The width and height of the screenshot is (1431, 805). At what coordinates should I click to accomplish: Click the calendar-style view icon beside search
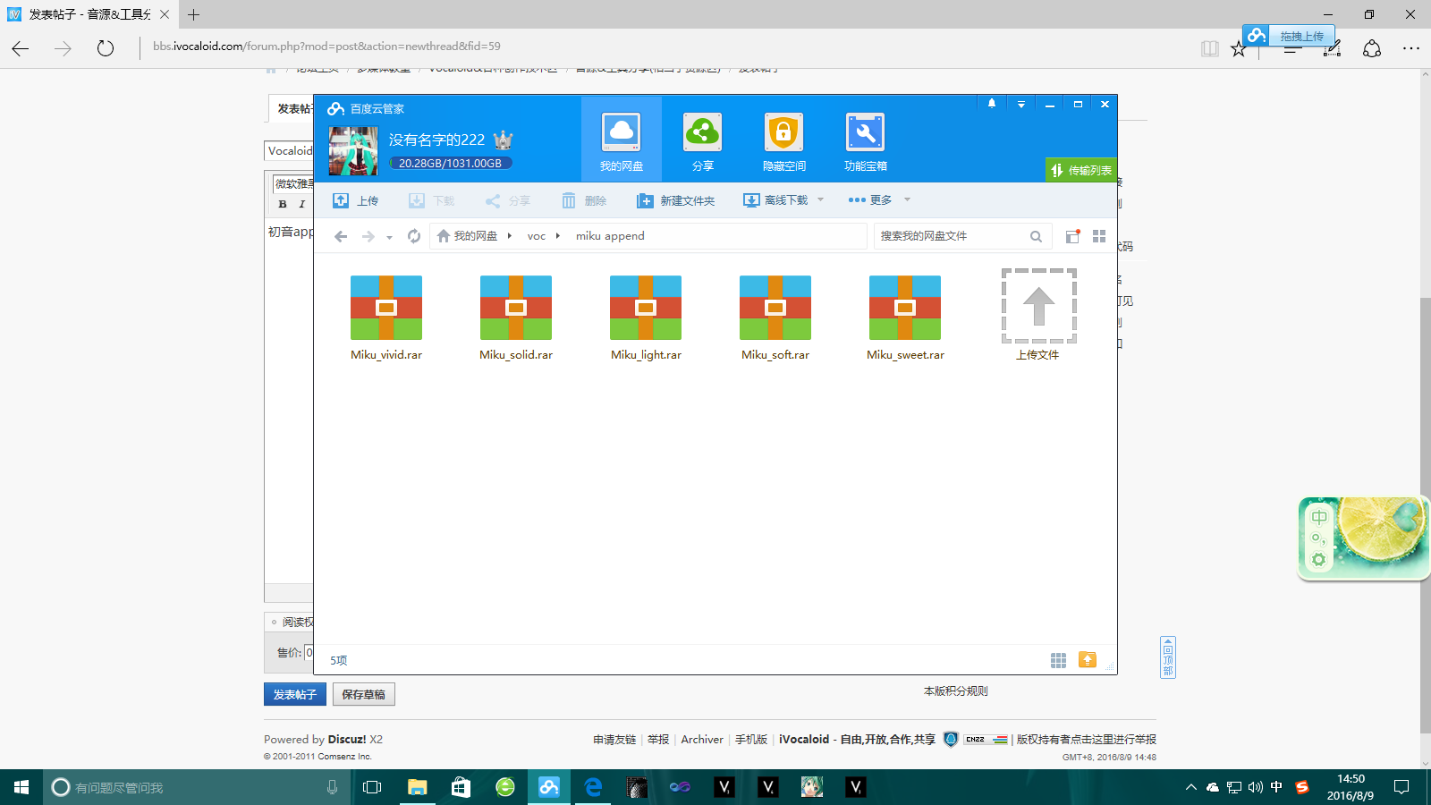click(1072, 236)
